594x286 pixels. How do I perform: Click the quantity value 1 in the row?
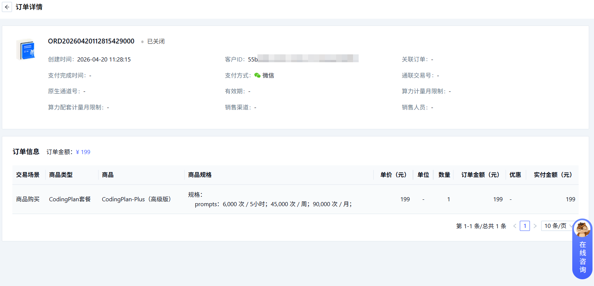[x=448, y=199]
